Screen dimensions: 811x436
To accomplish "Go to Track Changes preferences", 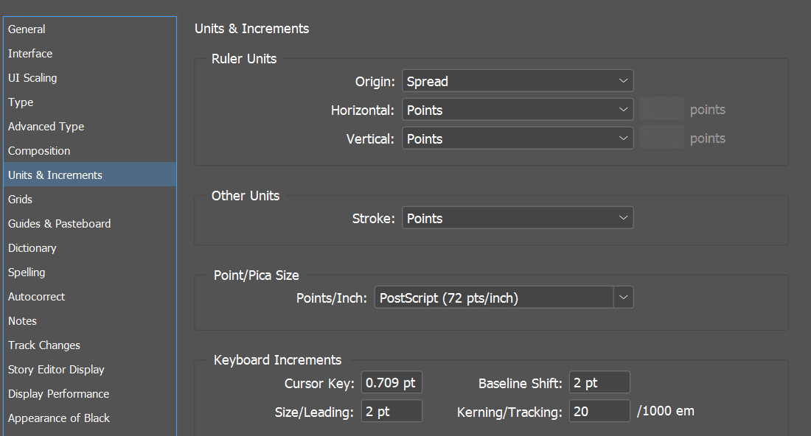I will click(44, 345).
